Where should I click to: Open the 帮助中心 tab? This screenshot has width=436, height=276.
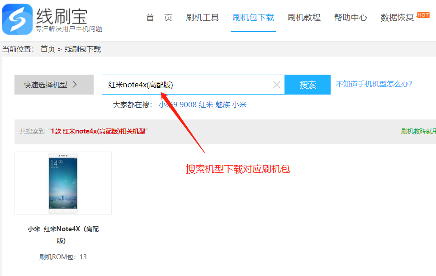(351, 18)
